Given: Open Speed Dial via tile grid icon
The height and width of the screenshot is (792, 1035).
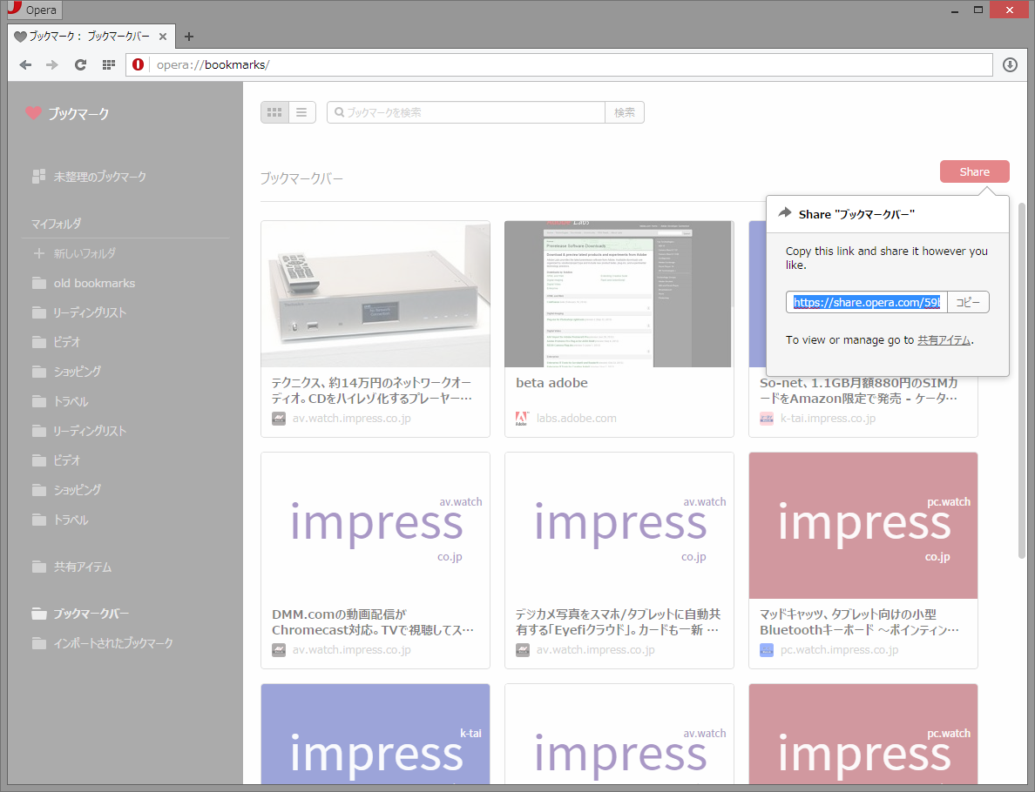Looking at the screenshot, I should pyautogui.click(x=108, y=64).
